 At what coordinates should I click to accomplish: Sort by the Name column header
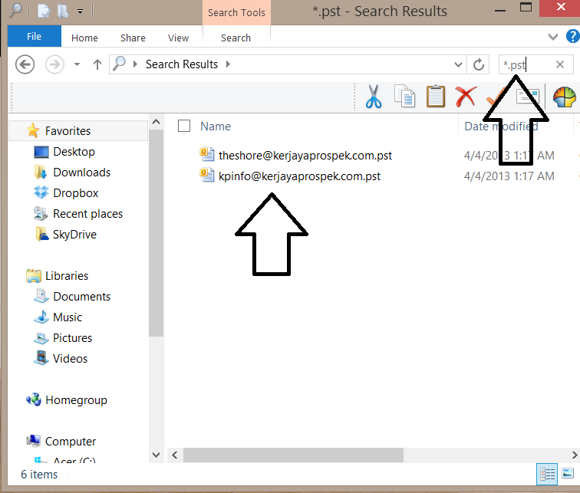pyautogui.click(x=216, y=127)
